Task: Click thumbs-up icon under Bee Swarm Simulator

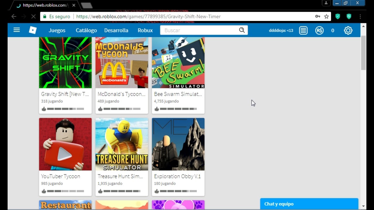Action: click(x=157, y=109)
